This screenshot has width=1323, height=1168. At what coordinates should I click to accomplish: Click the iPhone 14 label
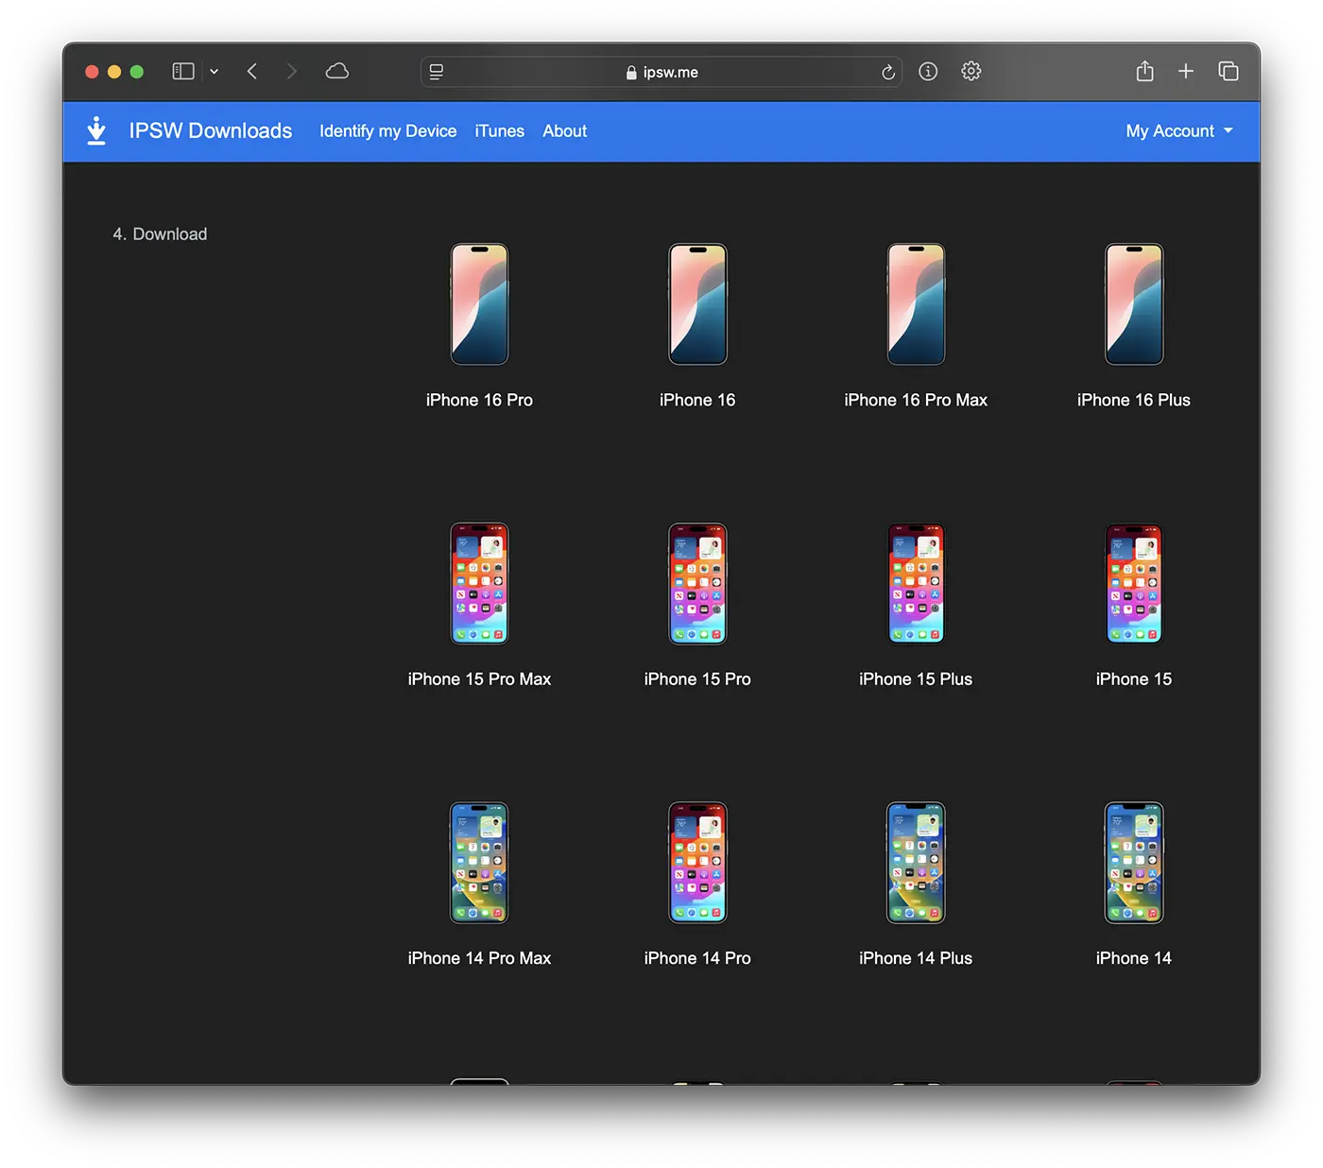coord(1134,958)
